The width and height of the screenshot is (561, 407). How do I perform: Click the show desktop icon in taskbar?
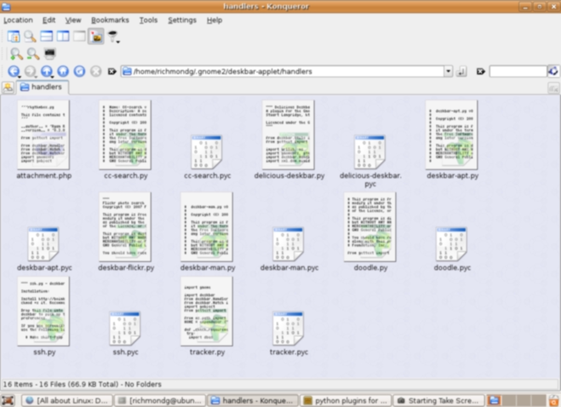click(x=8, y=400)
